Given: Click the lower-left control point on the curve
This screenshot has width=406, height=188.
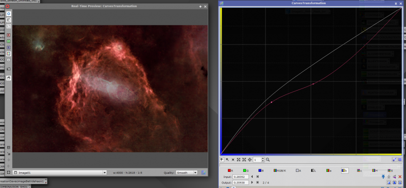Looking at the screenshot, I should (x=272, y=102).
